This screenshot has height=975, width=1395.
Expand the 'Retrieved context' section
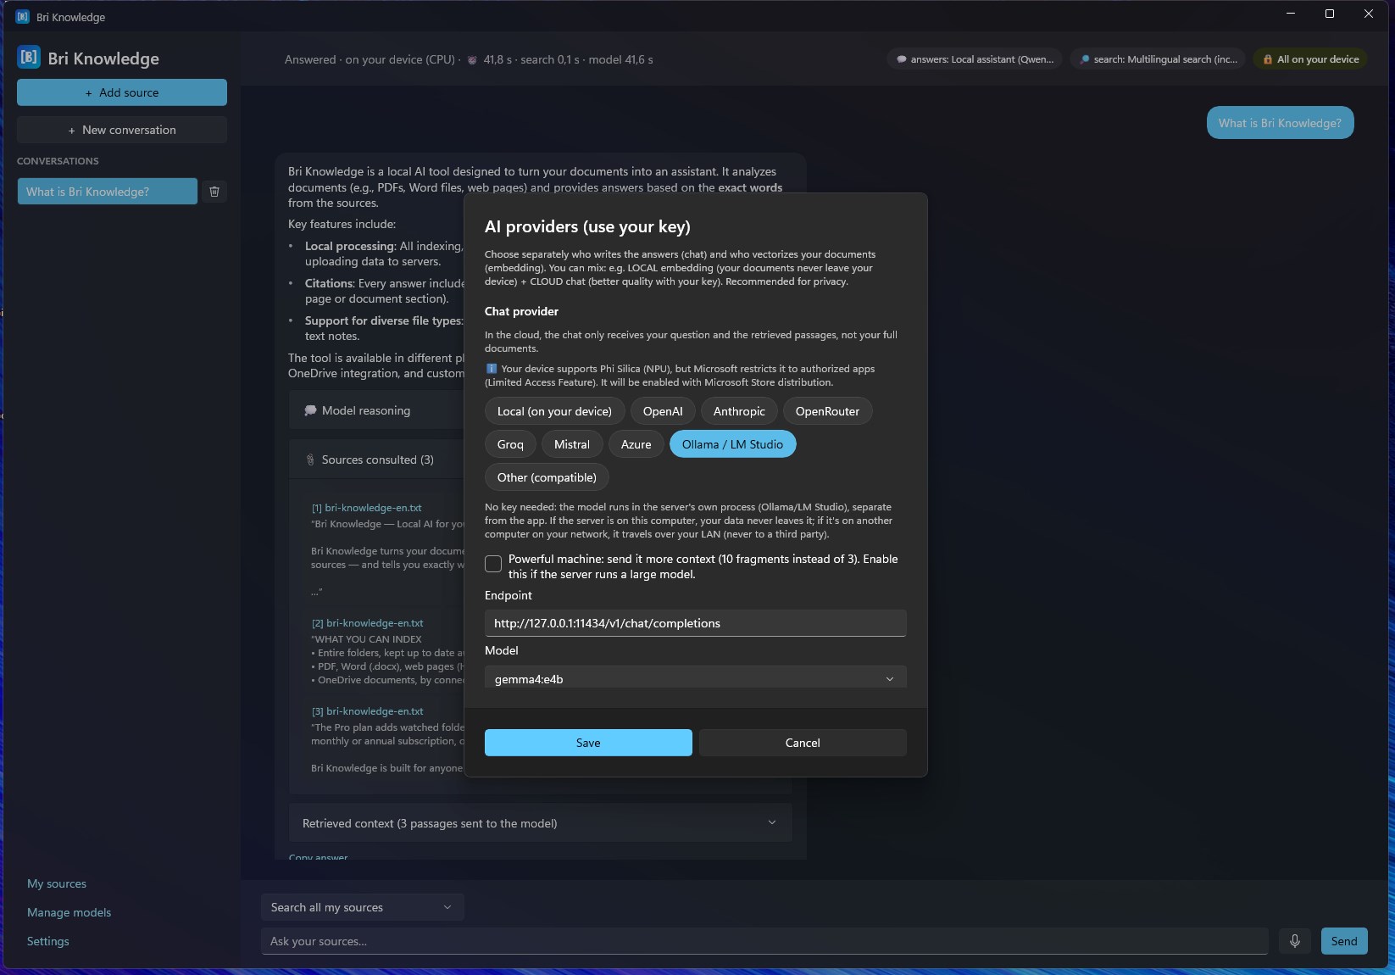tap(540, 823)
